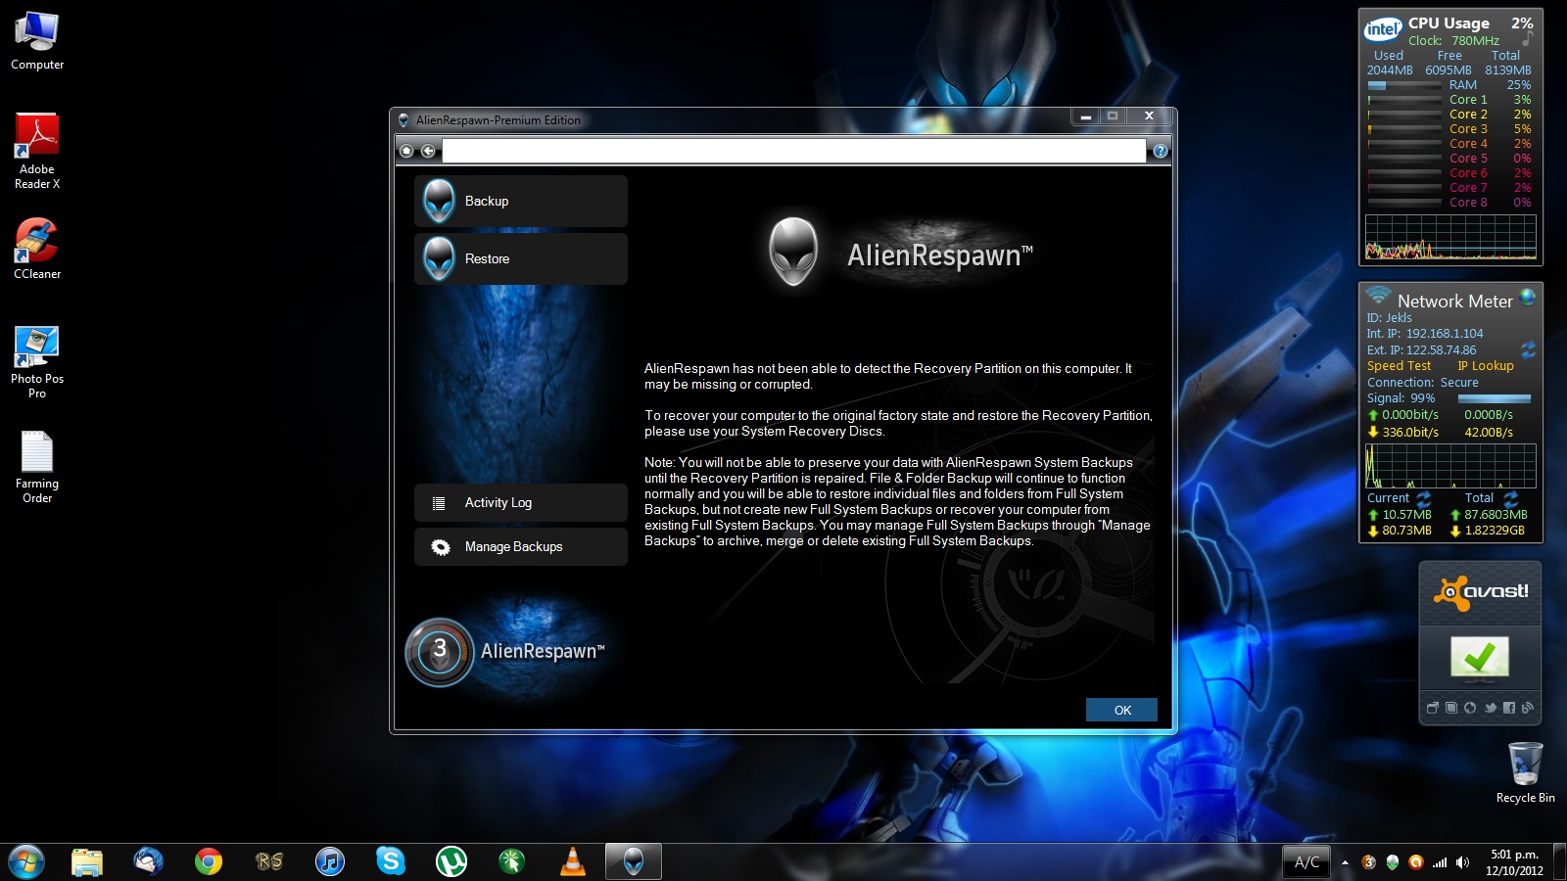Click the list icon beside Activity Log
The width and height of the screenshot is (1567, 881).
pos(439,503)
